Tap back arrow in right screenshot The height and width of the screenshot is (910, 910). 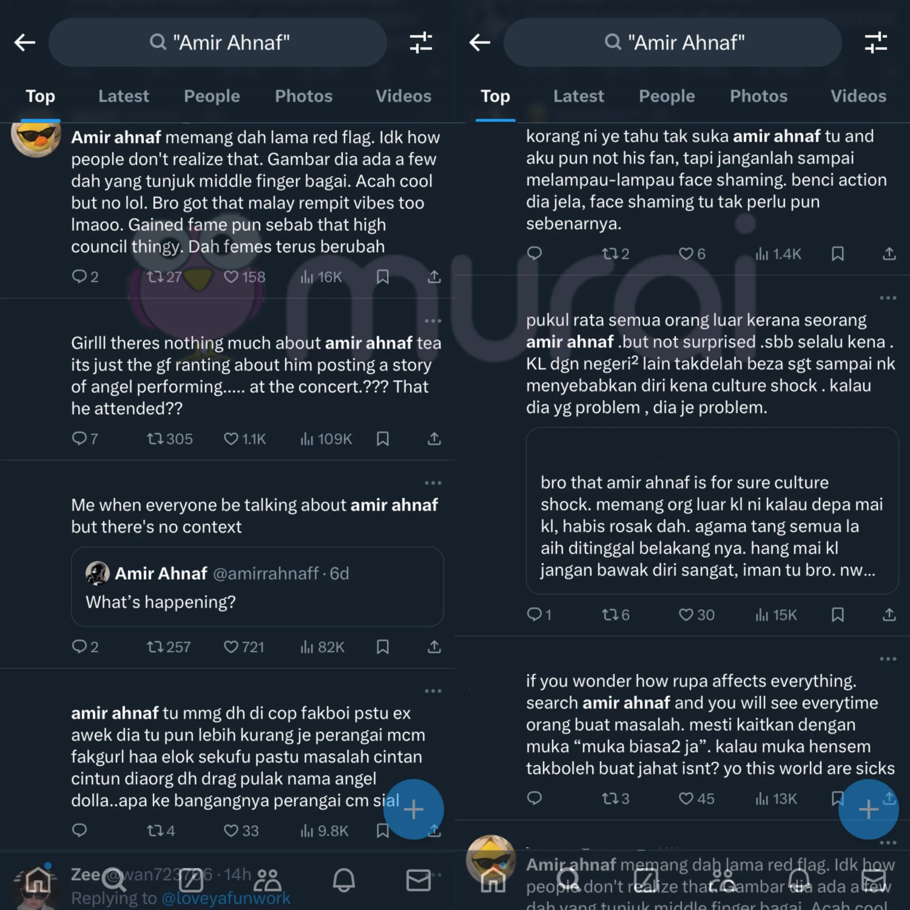pos(479,43)
